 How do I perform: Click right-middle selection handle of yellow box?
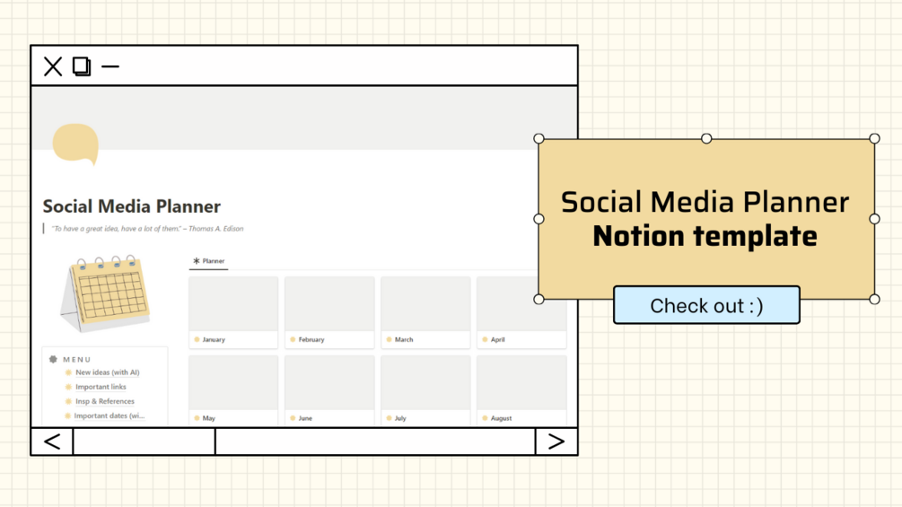tap(874, 219)
